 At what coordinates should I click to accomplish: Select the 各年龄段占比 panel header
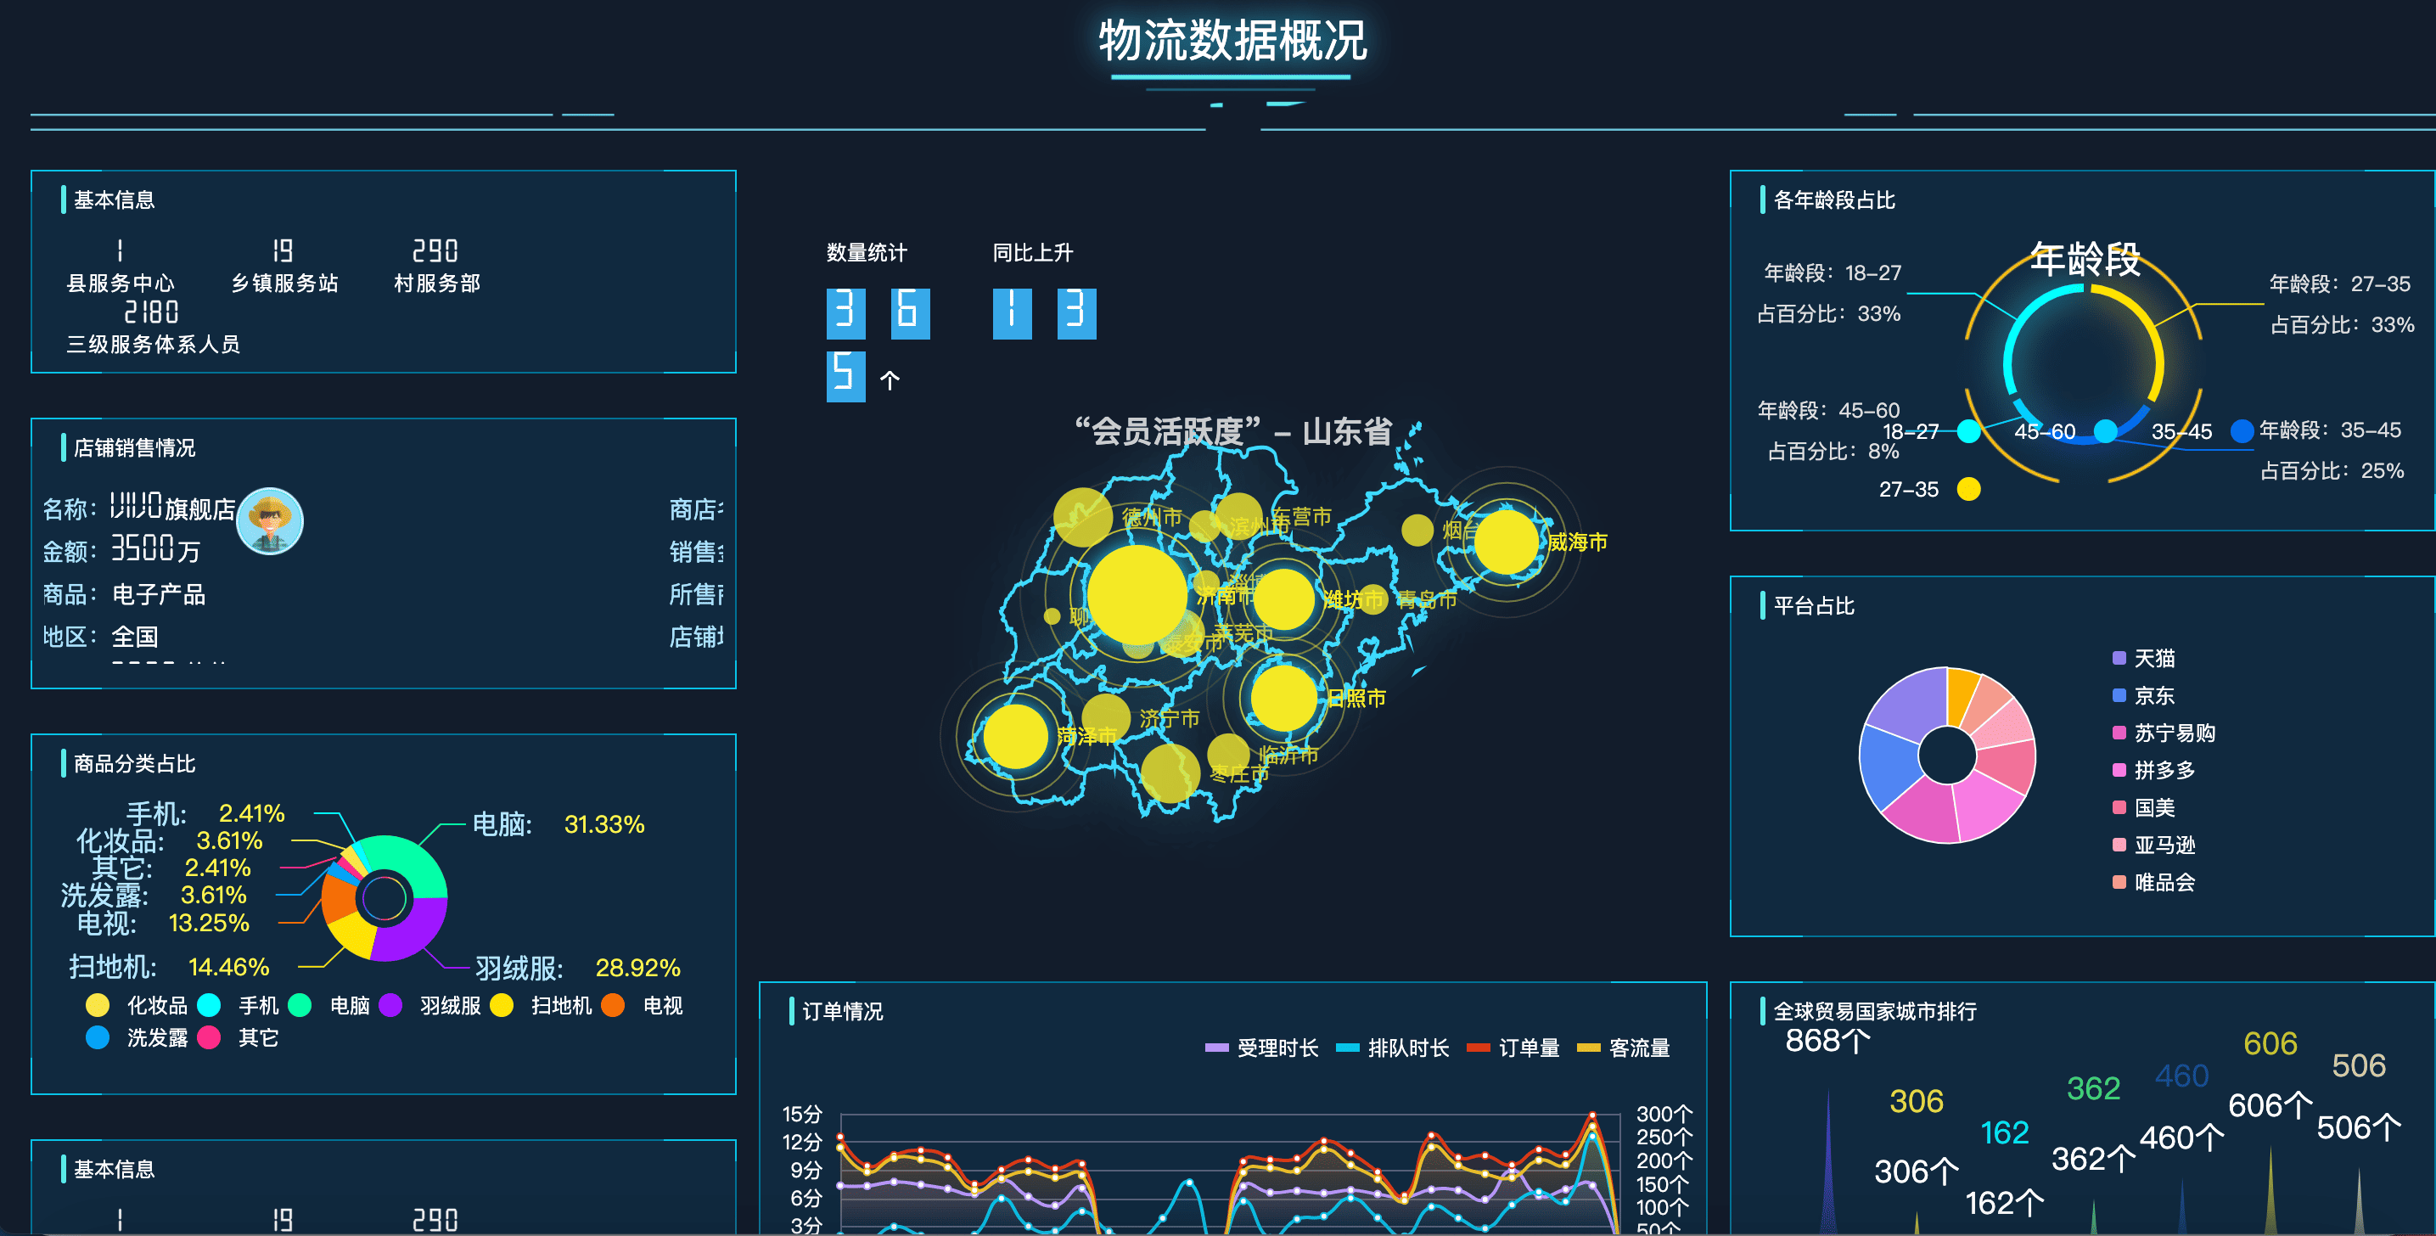[1833, 200]
